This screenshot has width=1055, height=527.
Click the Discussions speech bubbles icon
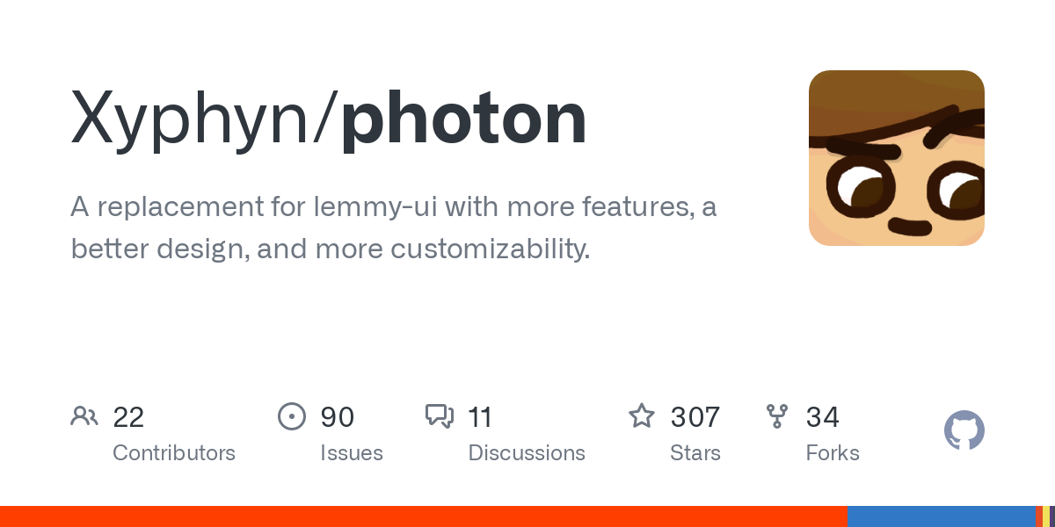click(440, 415)
